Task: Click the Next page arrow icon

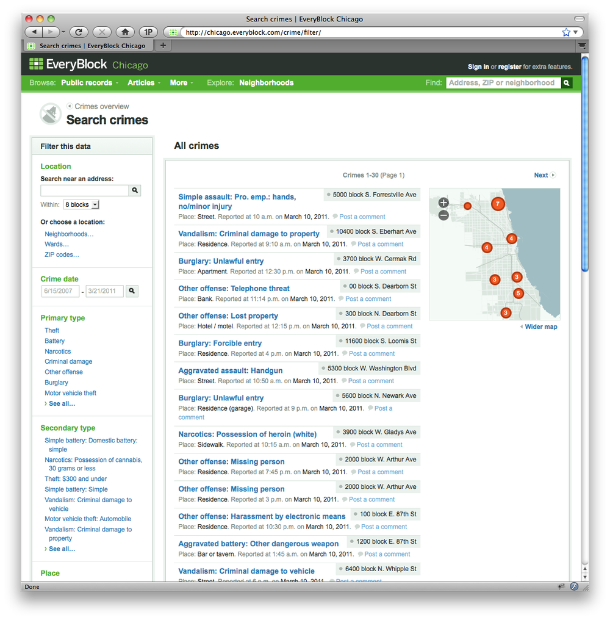Action: [x=553, y=175]
